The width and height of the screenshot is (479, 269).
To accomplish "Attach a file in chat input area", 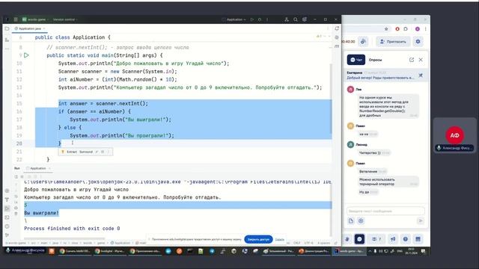I will click(x=351, y=221).
